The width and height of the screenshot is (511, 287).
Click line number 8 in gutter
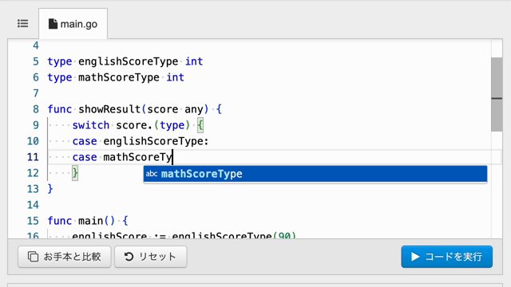pyautogui.click(x=35, y=109)
